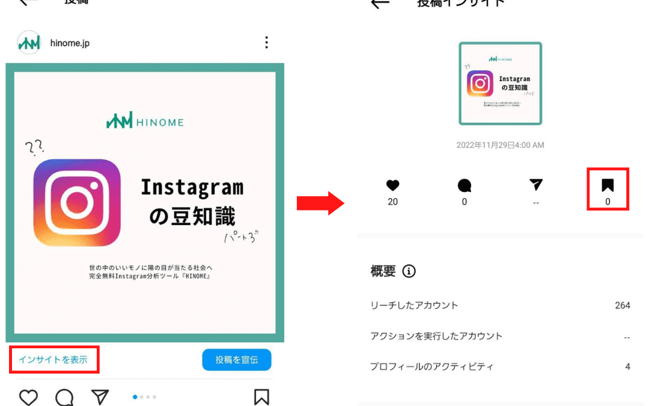Go back using the arrow on 投稿 screen

tap(28, 2)
